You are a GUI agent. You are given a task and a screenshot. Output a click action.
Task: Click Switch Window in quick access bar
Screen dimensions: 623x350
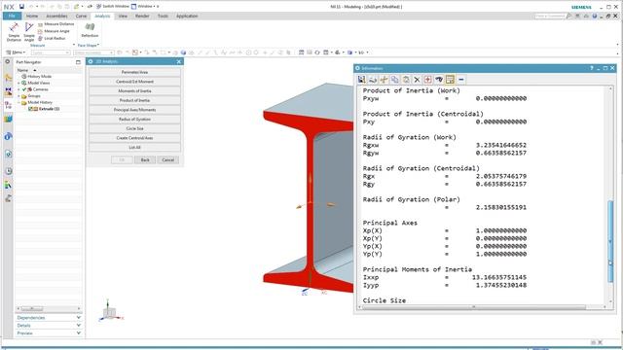pyautogui.click(x=113, y=7)
